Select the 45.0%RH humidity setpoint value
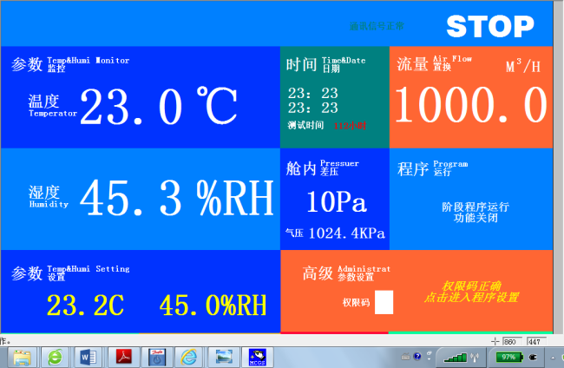The image size is (564, 368). point(212,306)
